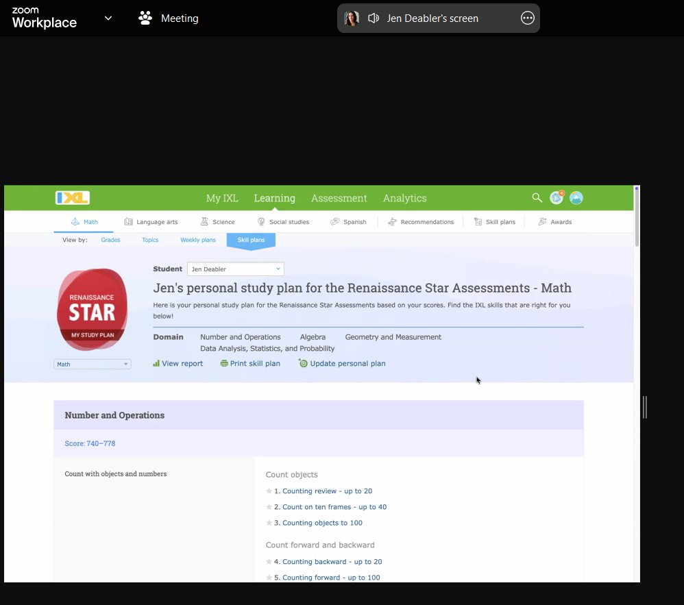
Task: Switch to the Science tab
Action: click(x=217, y=221)
